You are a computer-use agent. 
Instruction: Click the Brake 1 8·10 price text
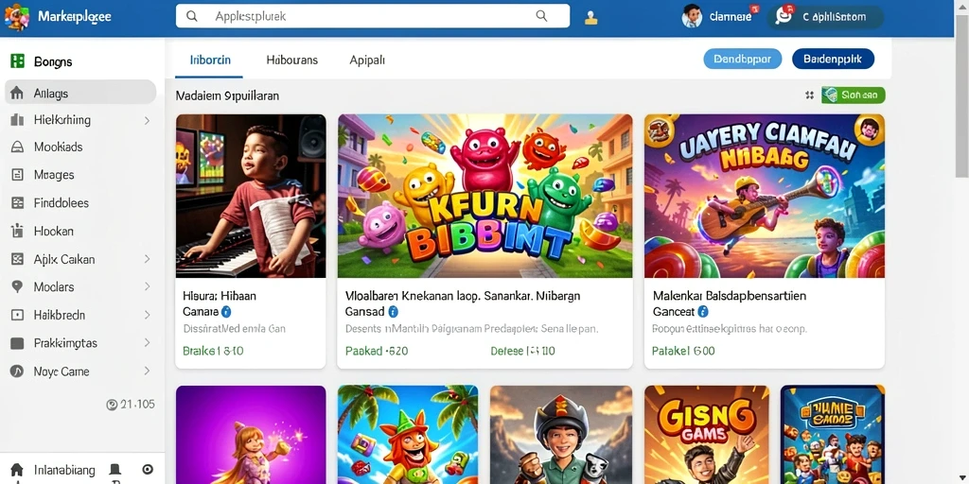(x=213, y=352)
